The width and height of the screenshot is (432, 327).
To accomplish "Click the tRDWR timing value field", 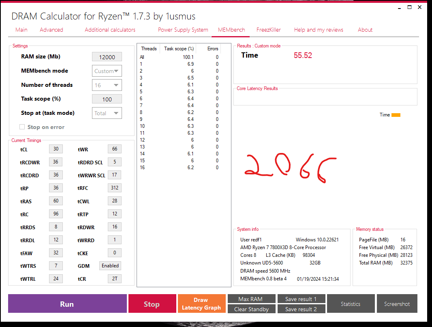I will pyautogui.click(x=115, y=227).
